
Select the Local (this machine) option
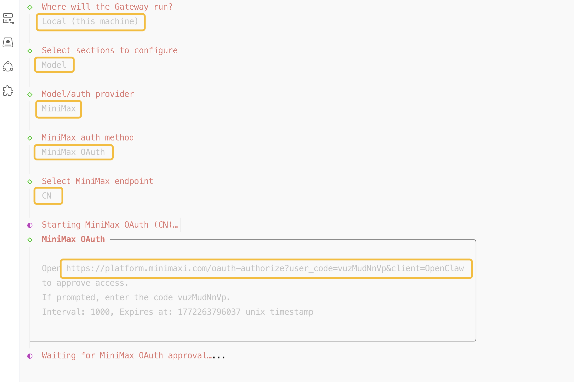coord(90,22)
